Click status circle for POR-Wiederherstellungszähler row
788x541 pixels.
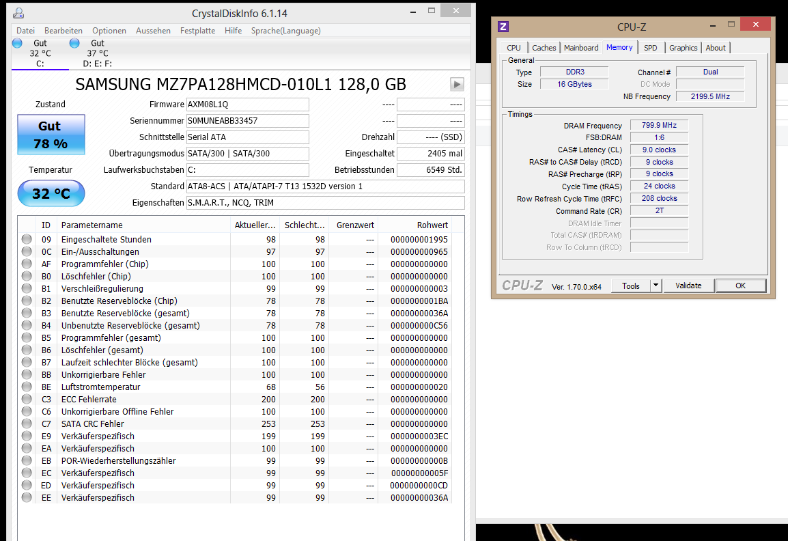tap(27, 460)
